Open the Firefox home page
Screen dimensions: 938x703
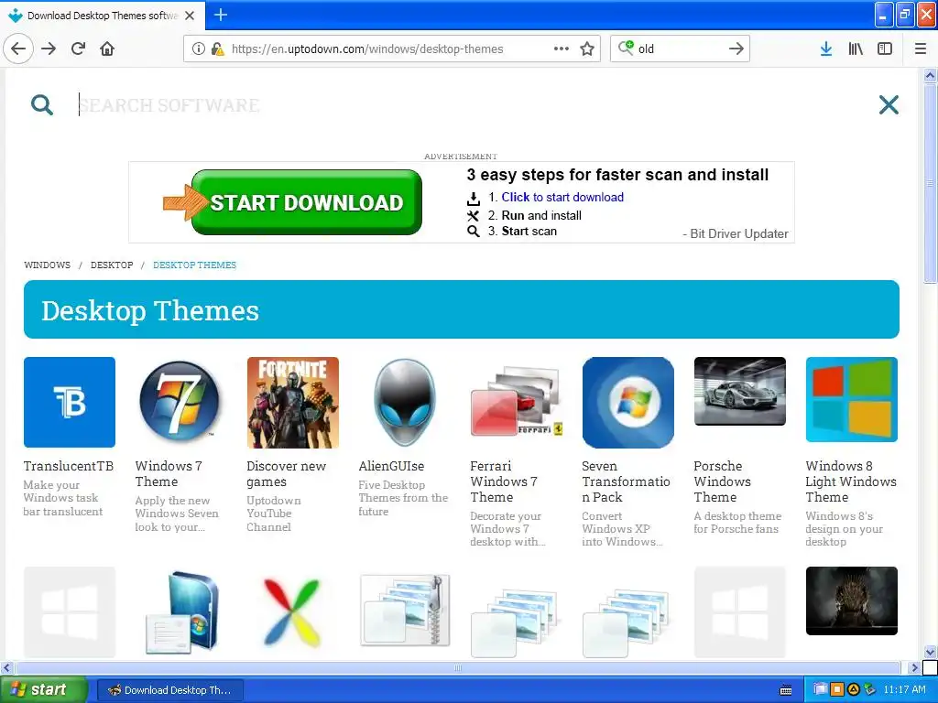[x=107, y=49]
